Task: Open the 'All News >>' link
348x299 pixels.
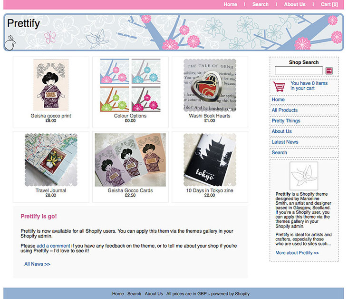Action: 37,264
